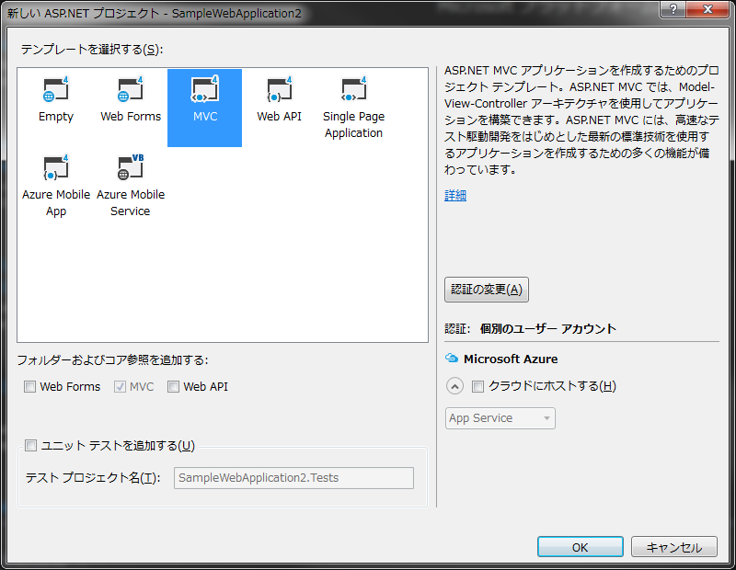
Task: Click the 個別のユーザー アカウント authentication text
Action: click(547, 329)
